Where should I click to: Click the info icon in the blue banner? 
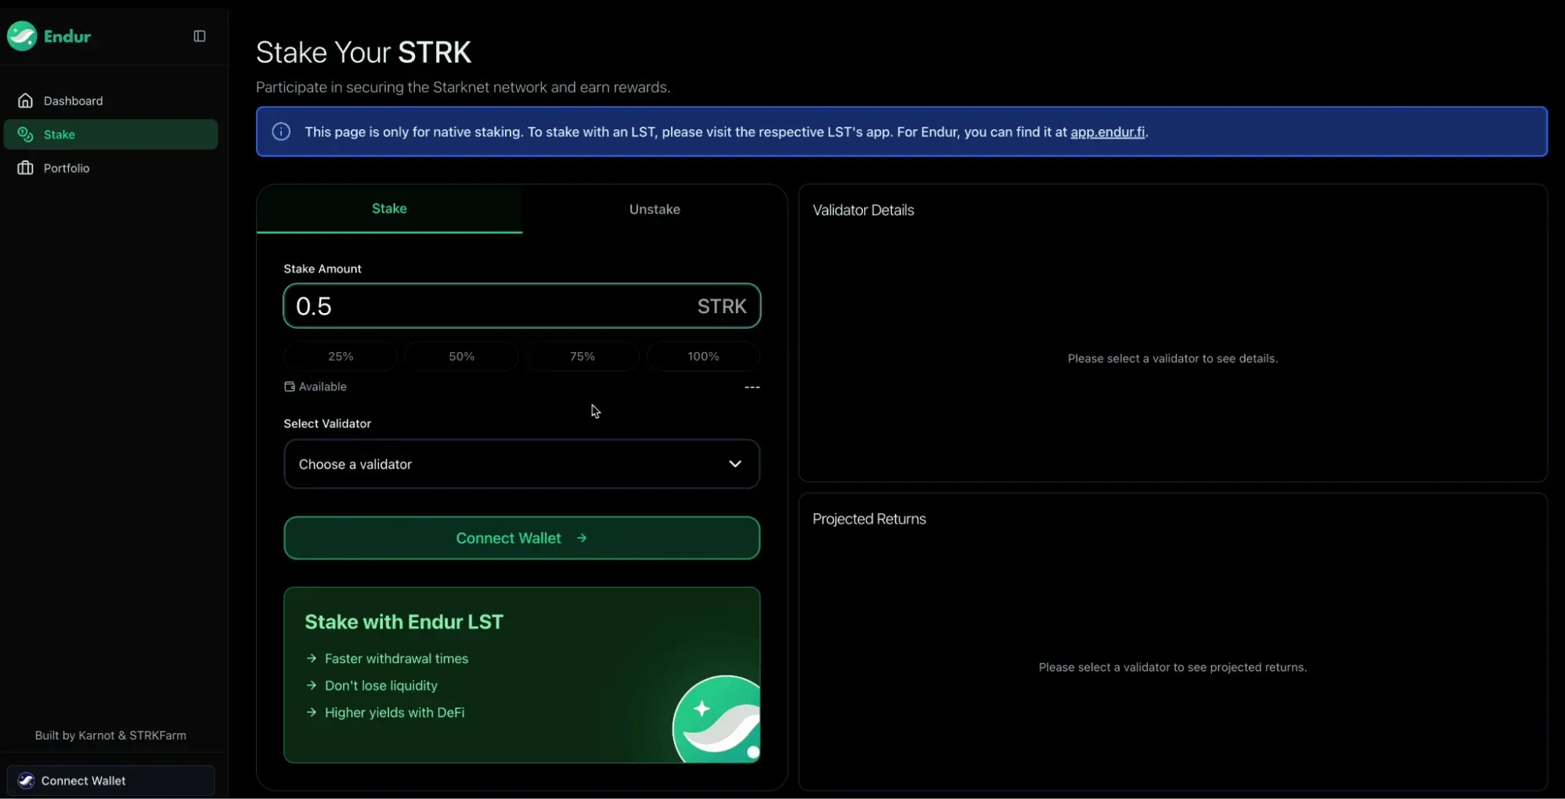tap(281, 131)
